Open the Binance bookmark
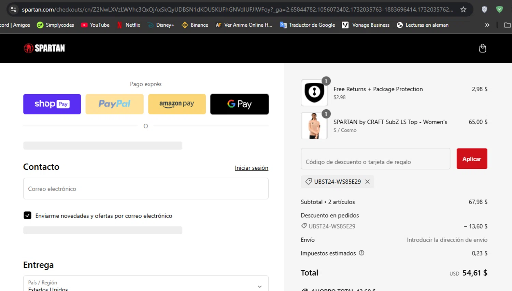 click(195, 25)
